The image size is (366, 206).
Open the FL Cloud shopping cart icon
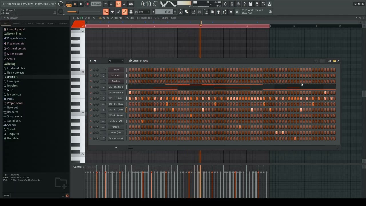point(237,12)
